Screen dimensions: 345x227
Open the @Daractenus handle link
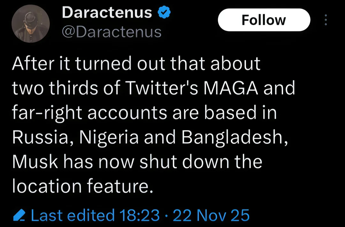pos(111,32)
